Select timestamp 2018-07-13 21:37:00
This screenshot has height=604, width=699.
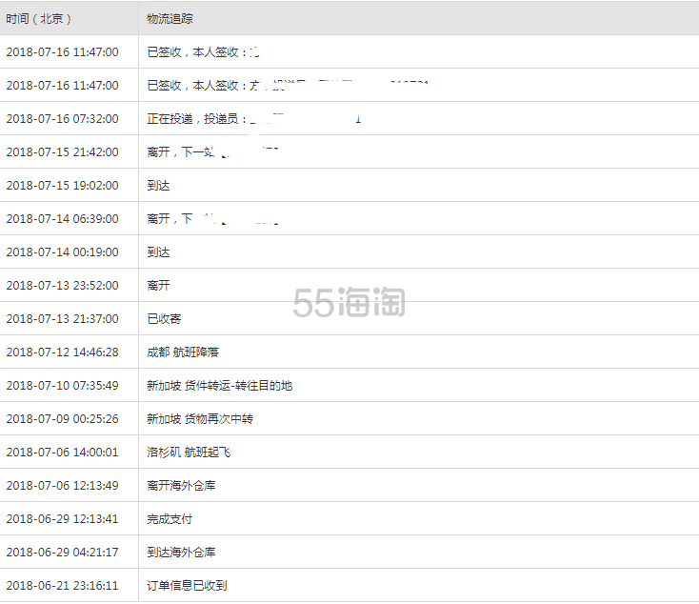[x=63, y=319]
